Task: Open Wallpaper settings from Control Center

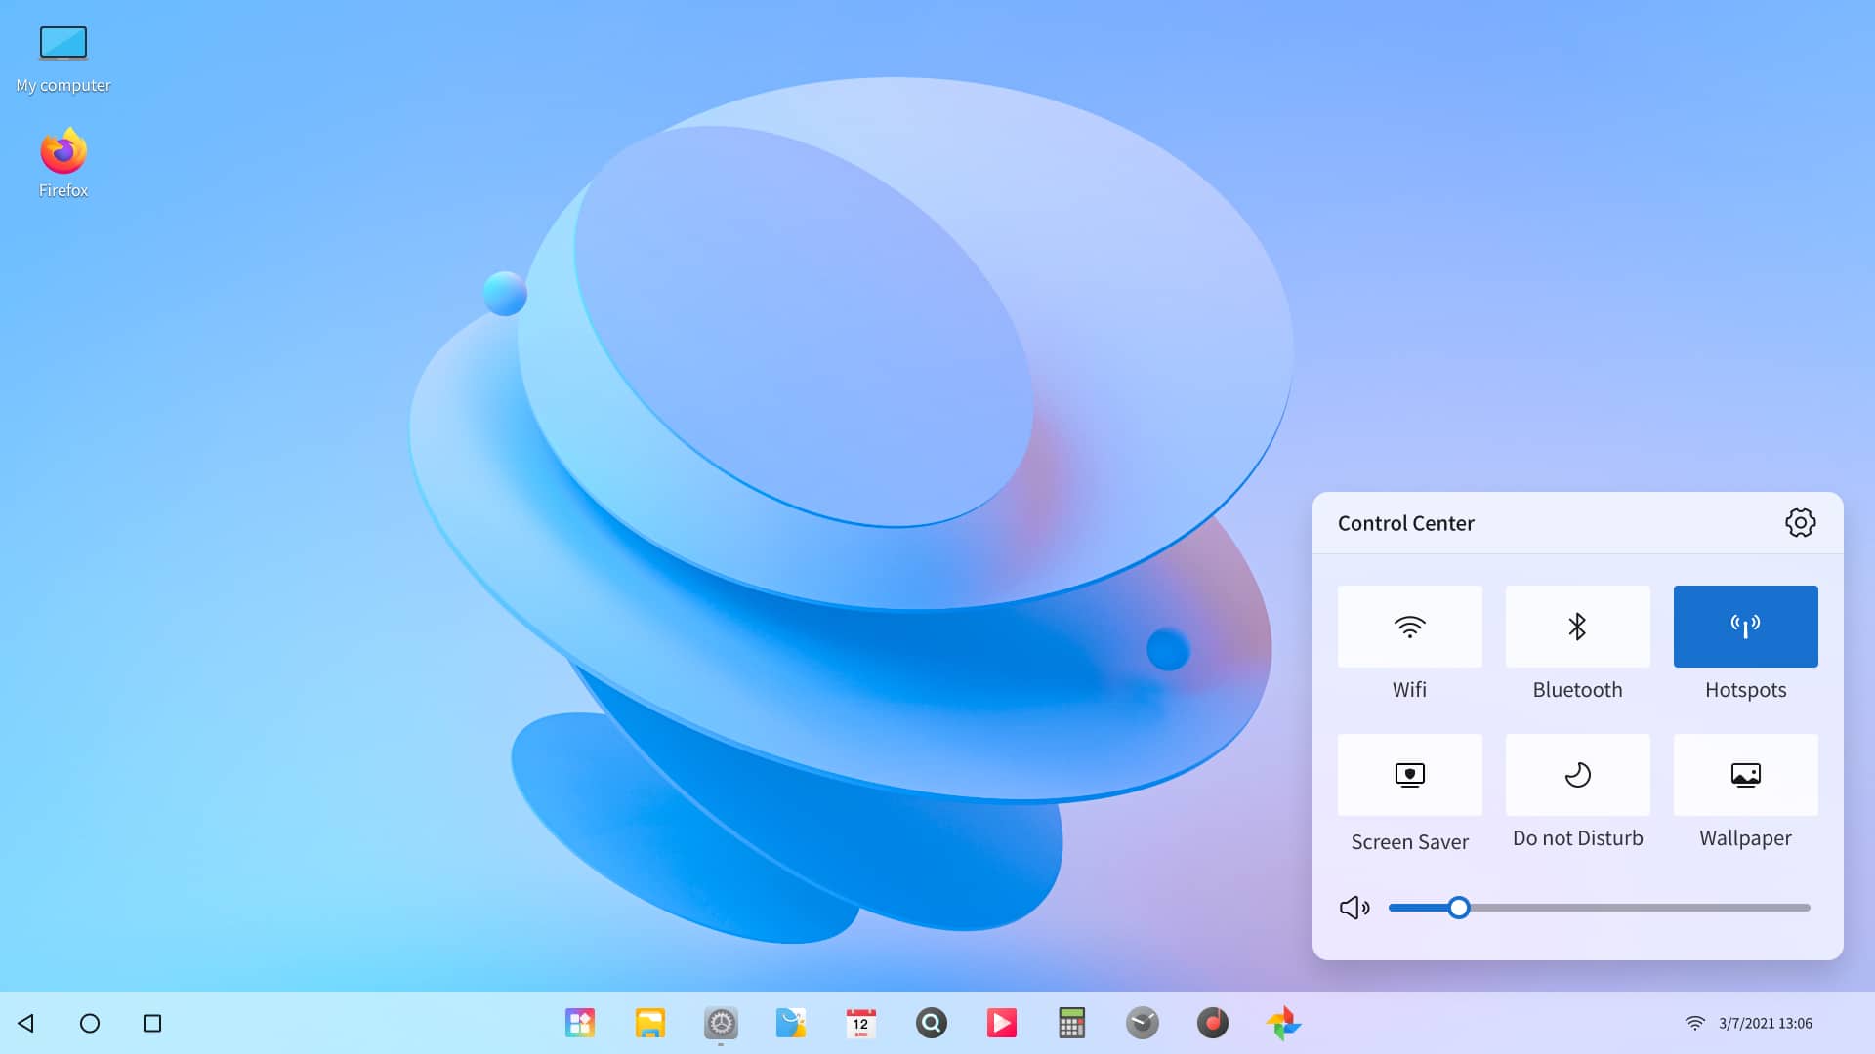Action: coord(1745,774)
